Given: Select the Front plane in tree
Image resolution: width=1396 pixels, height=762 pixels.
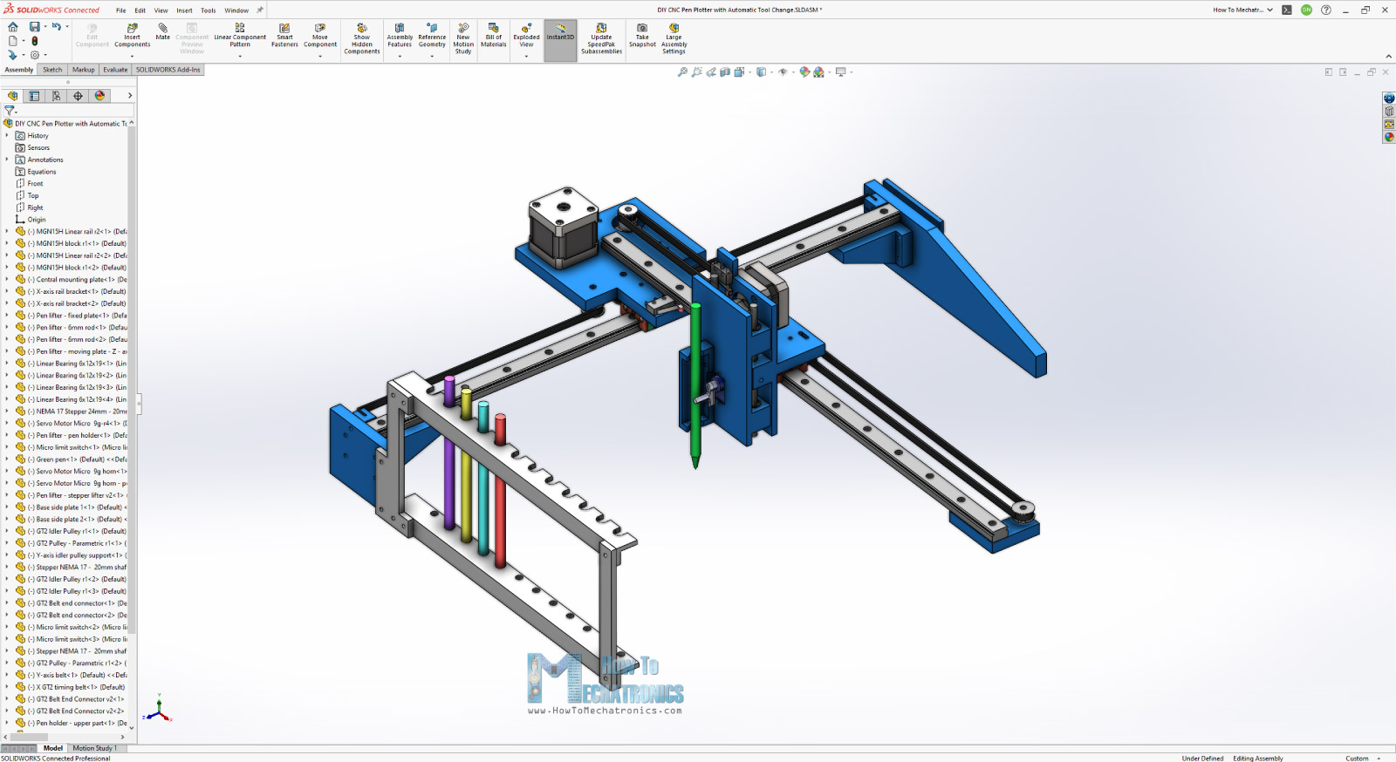Looking at the screenshot, I should point(35,184).
